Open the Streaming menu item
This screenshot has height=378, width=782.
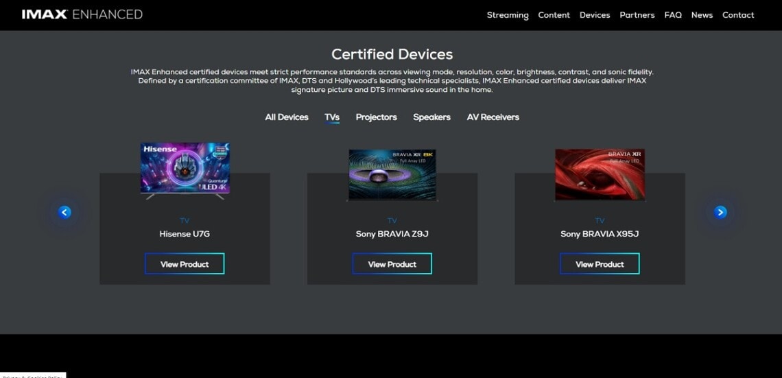[507, 15]
